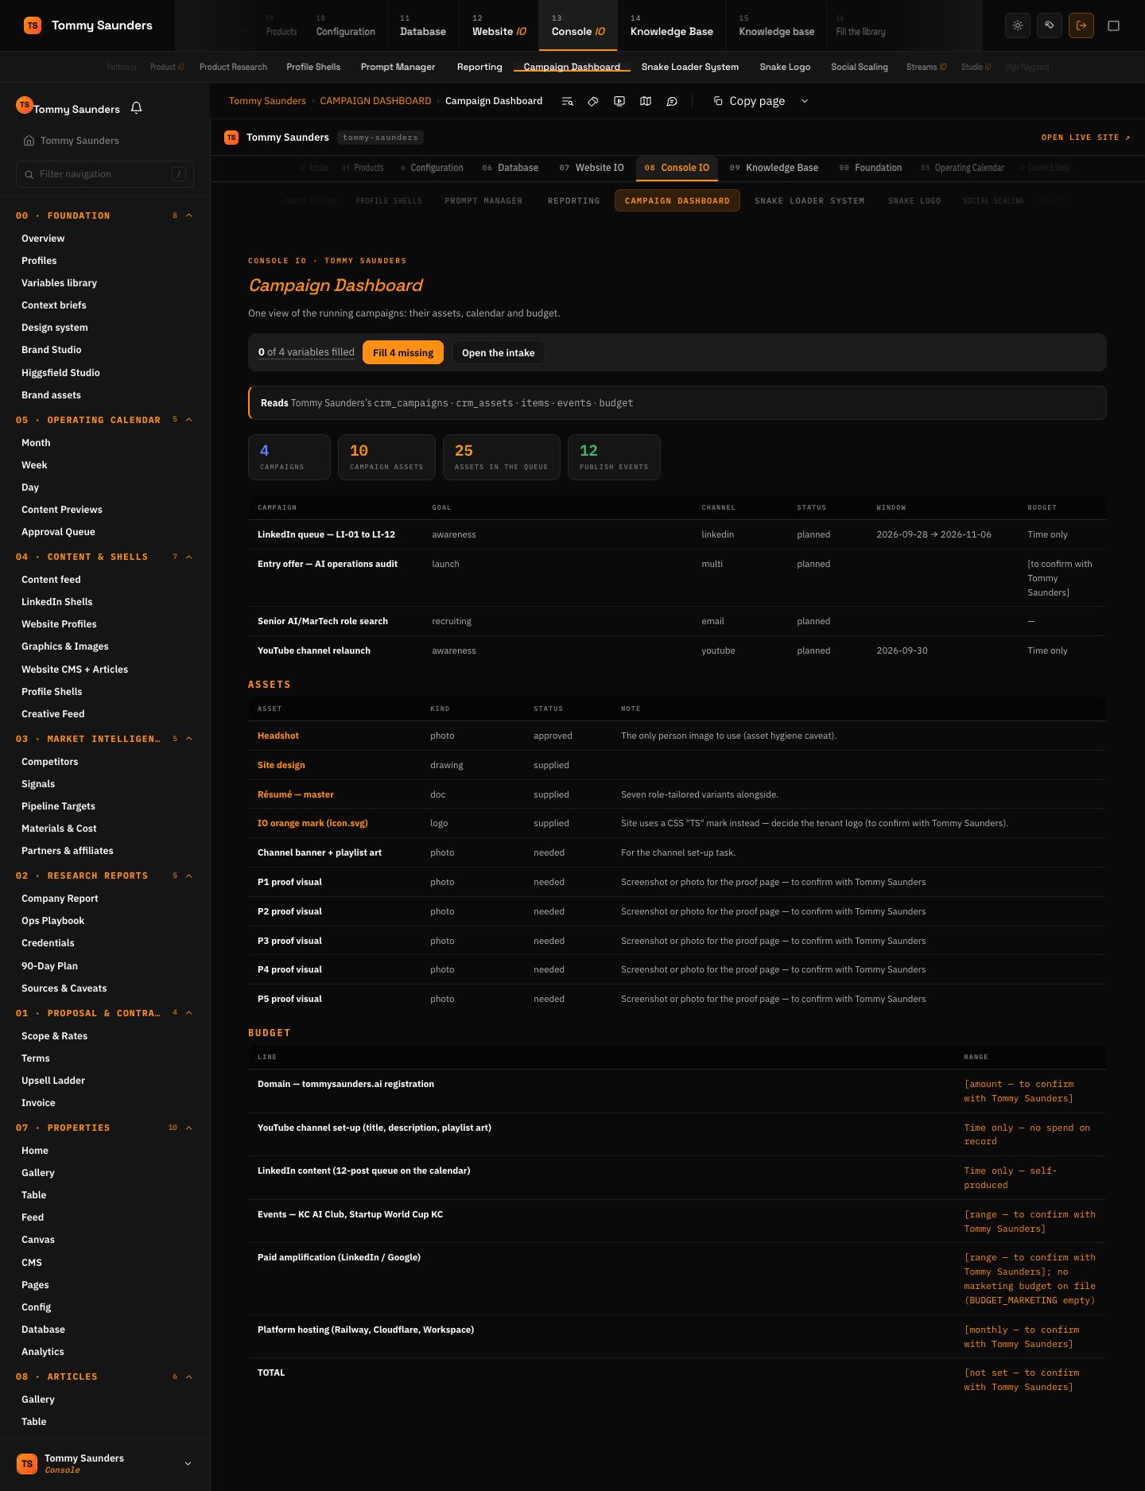
Task: Click the square panel icon at top right
Action: (1113, 25)
